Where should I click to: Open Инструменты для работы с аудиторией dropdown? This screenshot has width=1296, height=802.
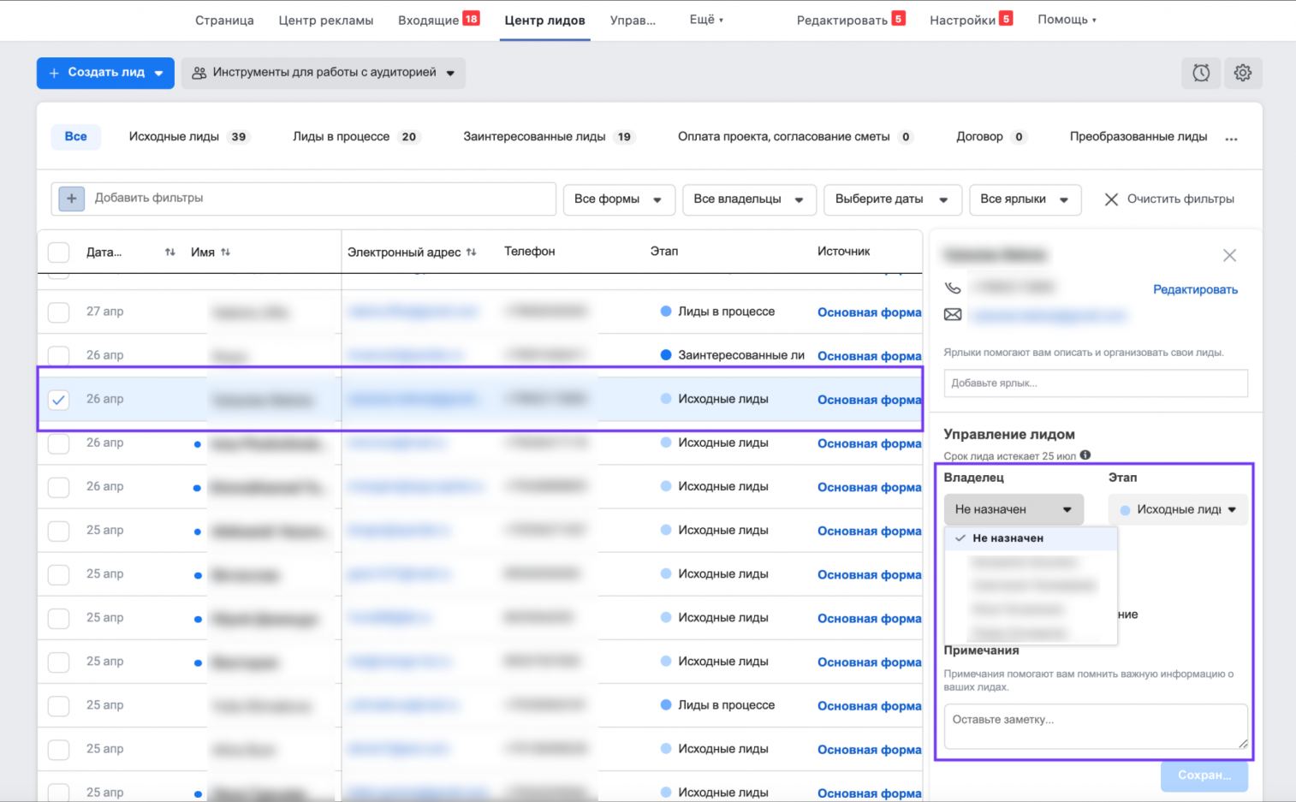(x=324, y=73)
